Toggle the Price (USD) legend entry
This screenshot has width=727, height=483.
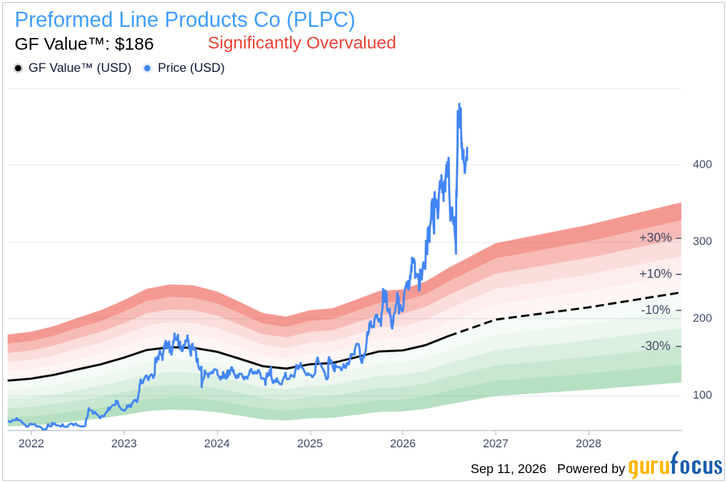[x=184, y=68]
